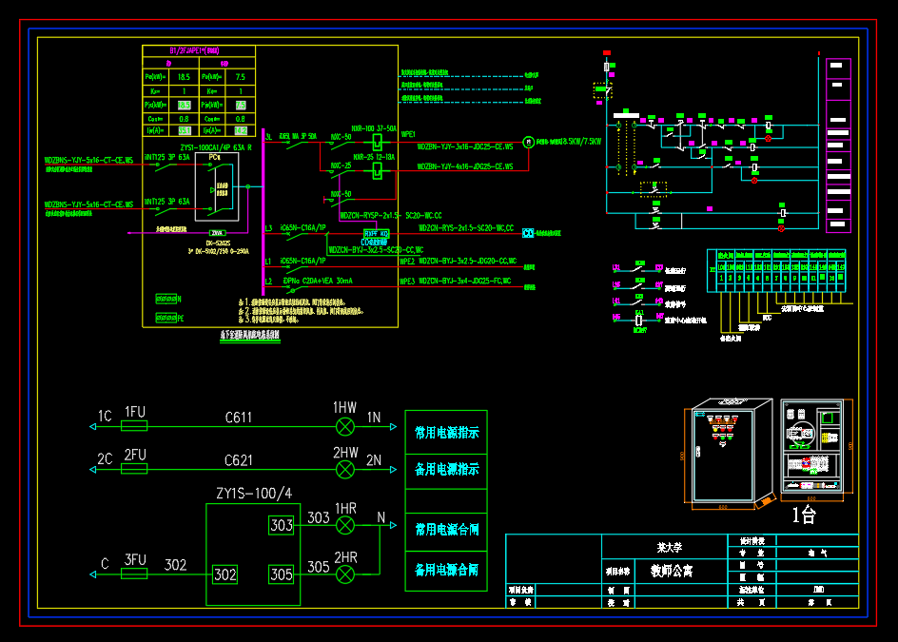Screen dimensions: 898x642
Task: Click the 2FU fuse symbol
Action: [134, 469]
